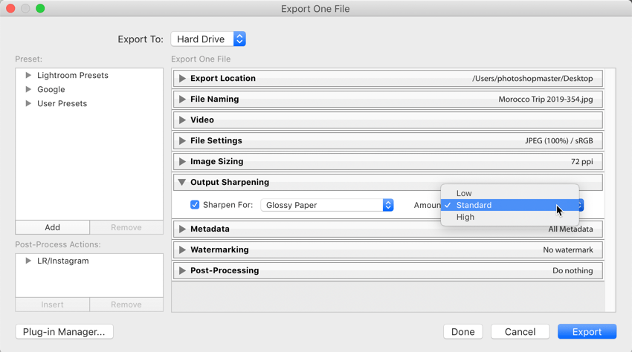632x352 pixels.
Task: Expand the User Presets arrow
Action: (x=28, y=103)
